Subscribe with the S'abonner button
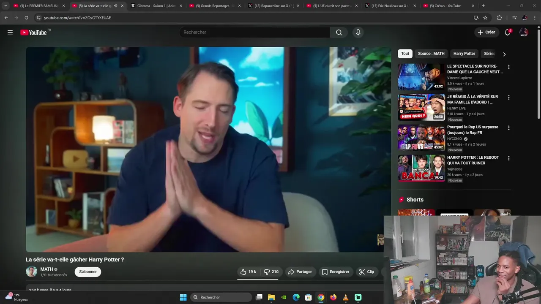Screen dimensions: 541x304 coord(88,271)
